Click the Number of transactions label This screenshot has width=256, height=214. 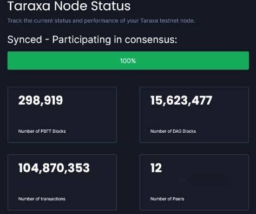point(42,199)
